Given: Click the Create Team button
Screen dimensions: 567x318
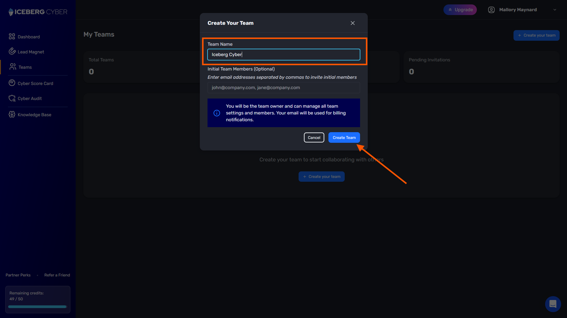Looking at the screenshot, I should click(x=344, y=137).
